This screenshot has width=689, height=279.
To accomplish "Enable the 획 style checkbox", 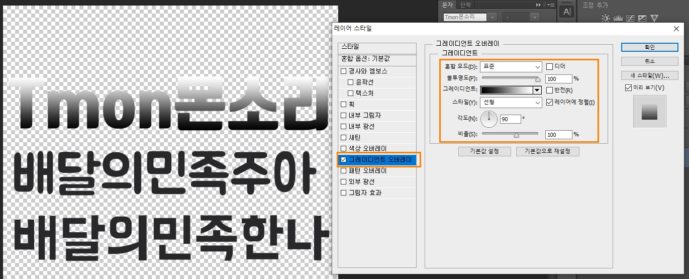I will pyautogui.click(x=344, y=105).
